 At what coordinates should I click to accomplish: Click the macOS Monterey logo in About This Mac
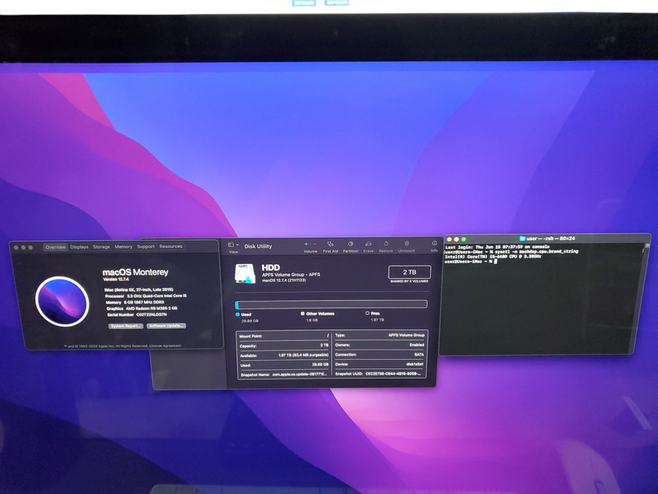[x=62, y=301]
